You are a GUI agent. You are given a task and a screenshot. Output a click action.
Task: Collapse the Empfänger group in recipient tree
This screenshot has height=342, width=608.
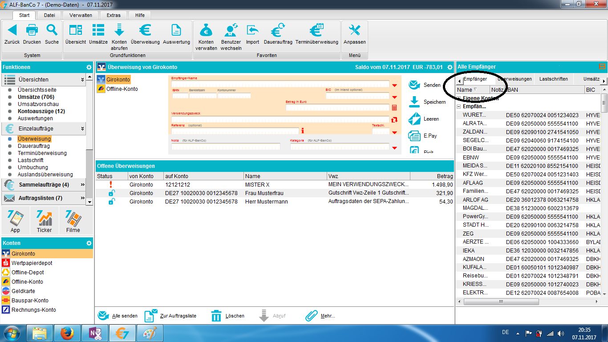pos(459,107)
